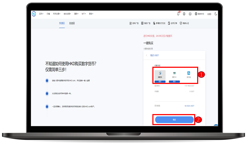
Task: Expand the 买币 dropdown menu
Action: (41, 14)
